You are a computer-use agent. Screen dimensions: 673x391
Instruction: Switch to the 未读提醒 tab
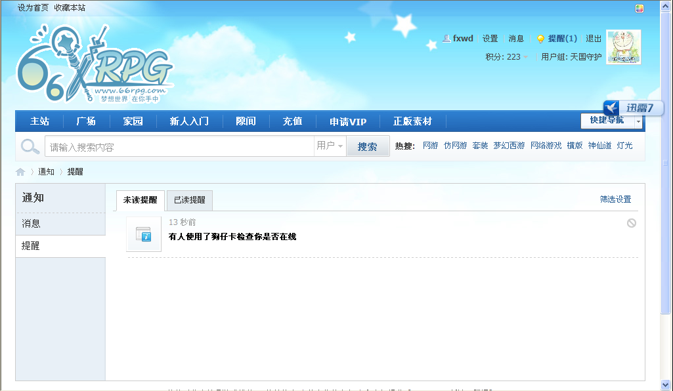141,200
